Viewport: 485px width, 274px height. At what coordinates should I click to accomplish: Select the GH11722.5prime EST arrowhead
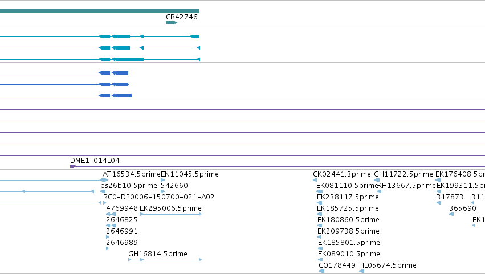click(377, 180)
